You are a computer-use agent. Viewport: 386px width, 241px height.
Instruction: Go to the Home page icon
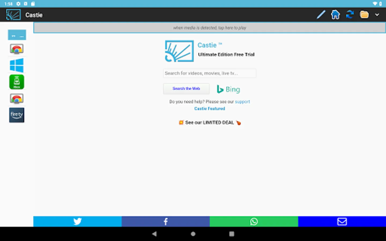[x=335, y=14]
